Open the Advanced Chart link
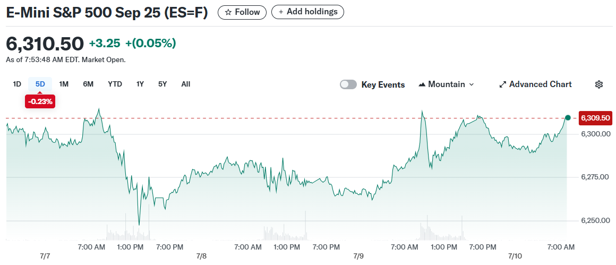This screenshot has height=265, width=616. pos(535,84)
